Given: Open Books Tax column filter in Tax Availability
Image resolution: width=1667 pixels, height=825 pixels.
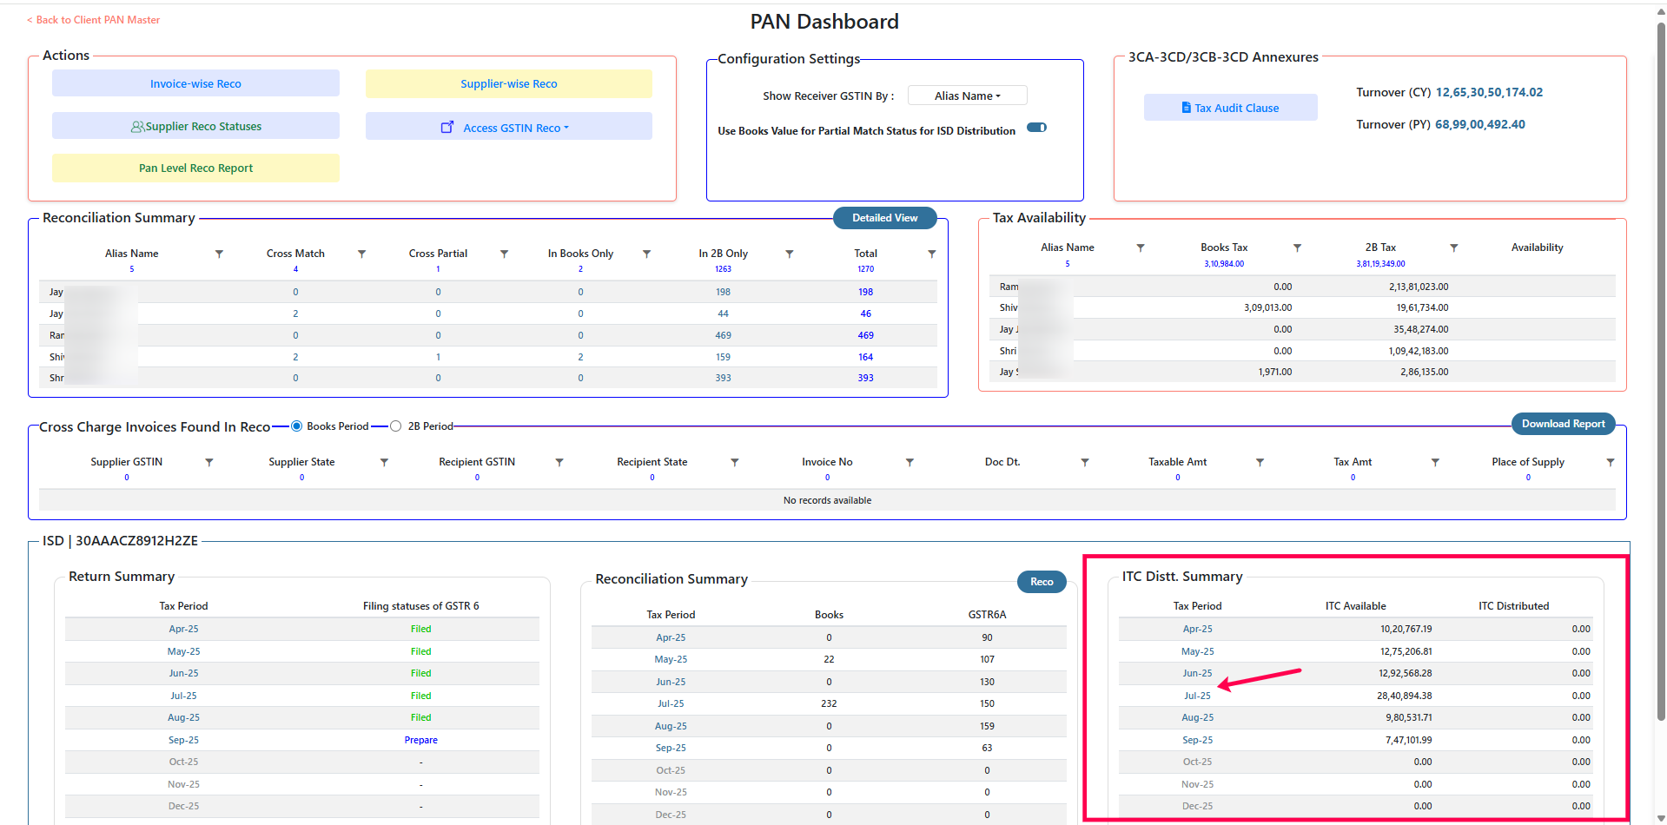Looking at the screenshot, I should [1297, 247].
